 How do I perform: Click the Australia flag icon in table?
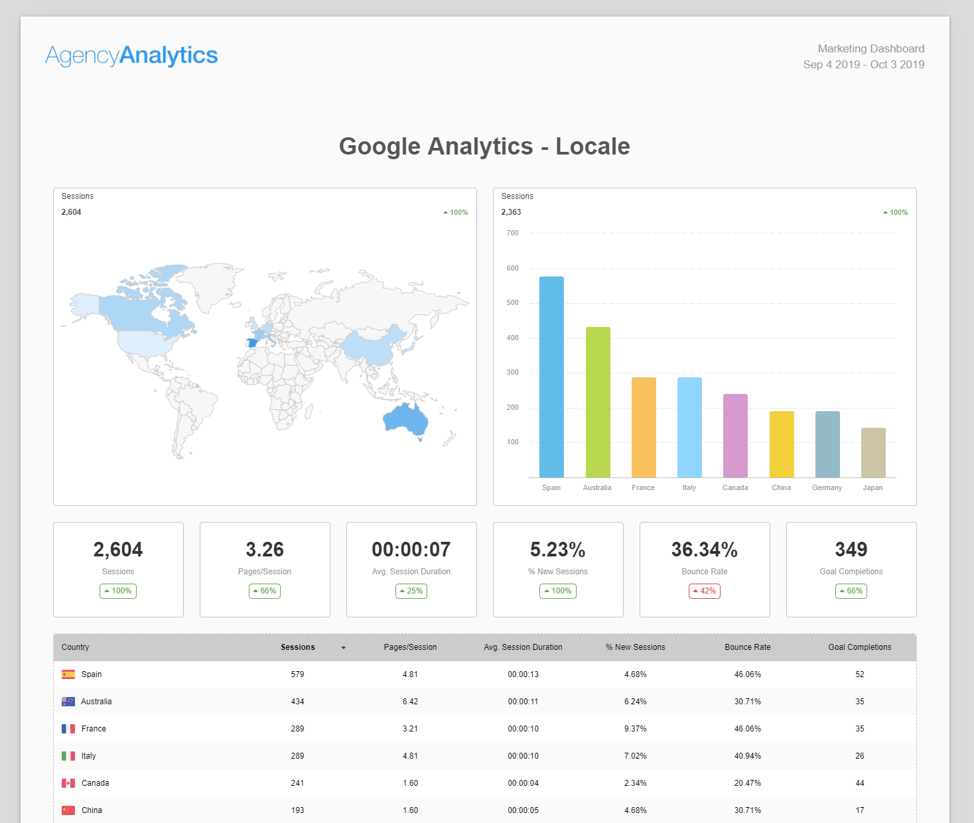click(68, 702)
